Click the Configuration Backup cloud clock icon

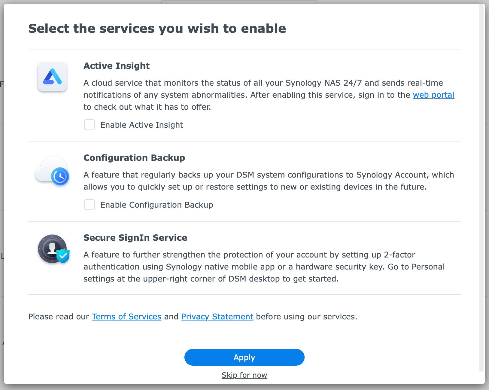[x=53, y=170]
